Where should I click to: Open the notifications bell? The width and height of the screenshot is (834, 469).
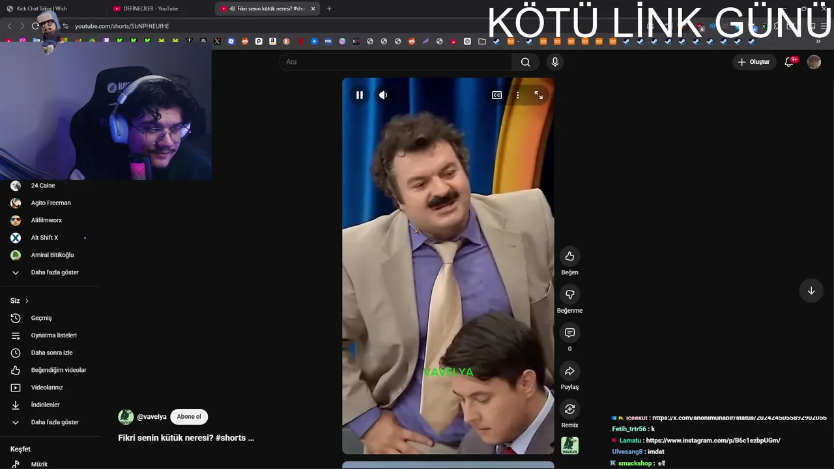tap(789, 62)
